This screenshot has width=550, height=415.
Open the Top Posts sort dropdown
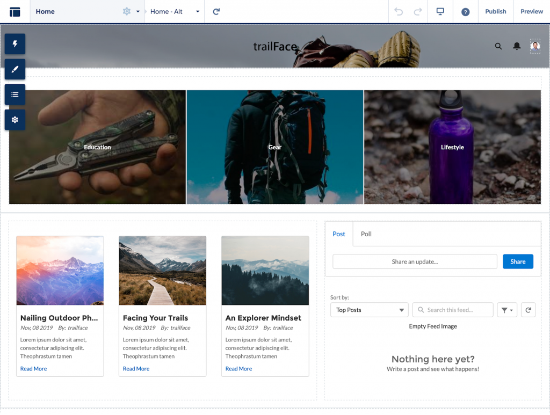(x=369, y=310)
